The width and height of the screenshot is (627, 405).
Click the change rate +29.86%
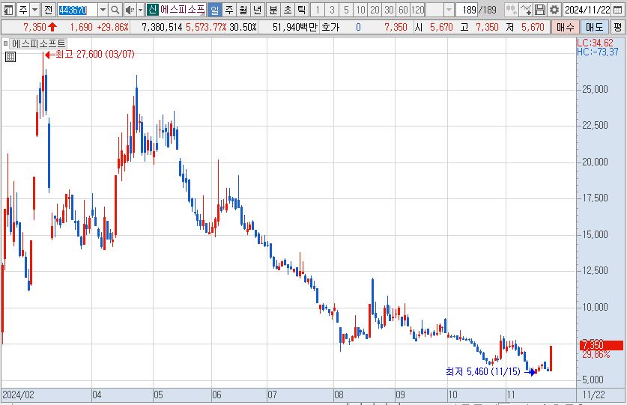pyautogui.click(x=113, y=27)
